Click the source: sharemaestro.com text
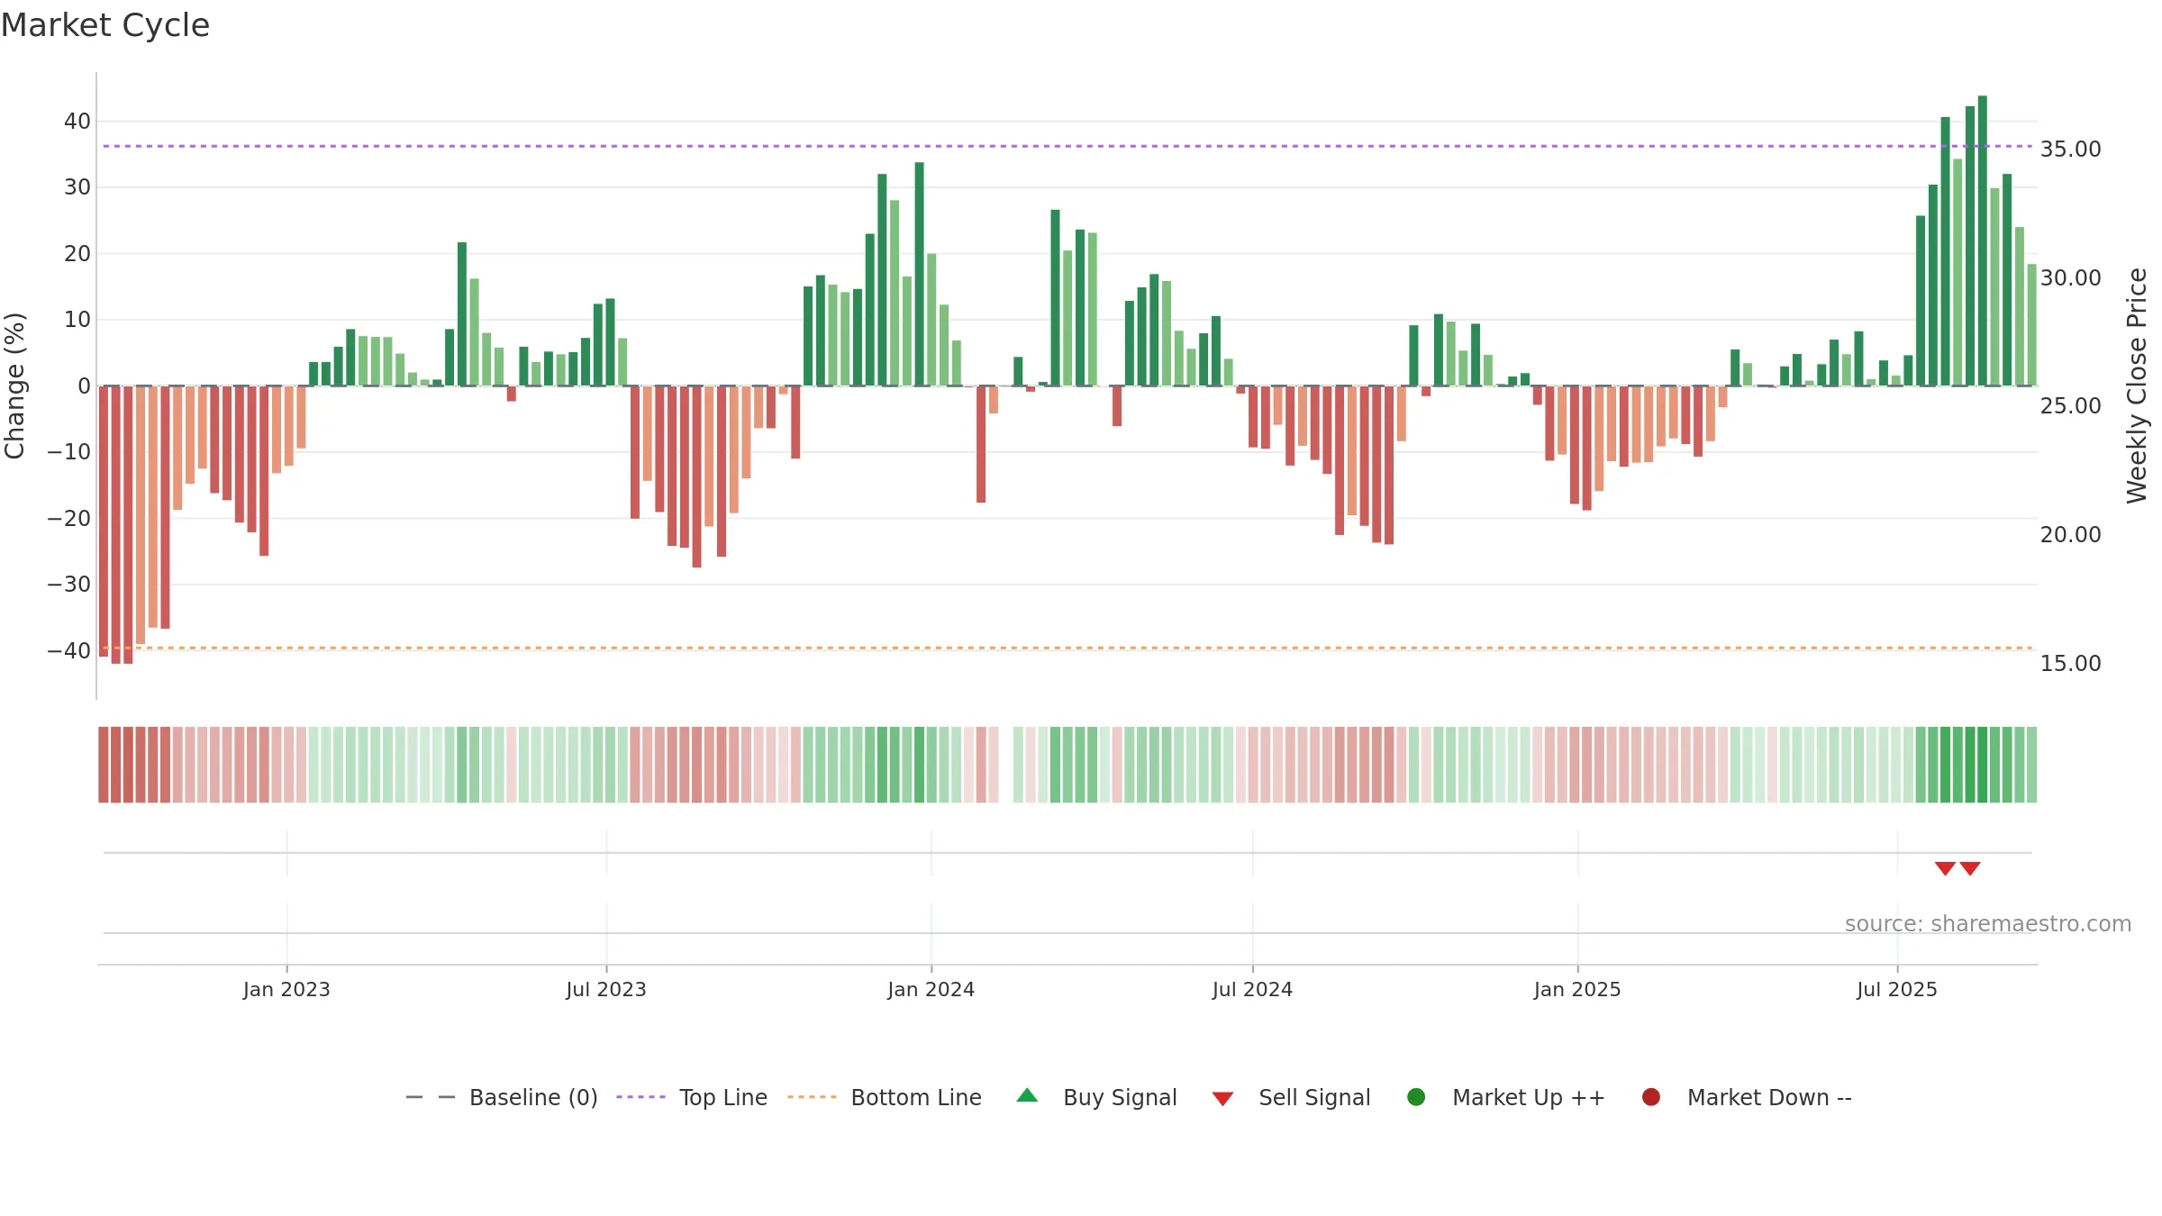 pyautogui.click(x=1988, y=924)
